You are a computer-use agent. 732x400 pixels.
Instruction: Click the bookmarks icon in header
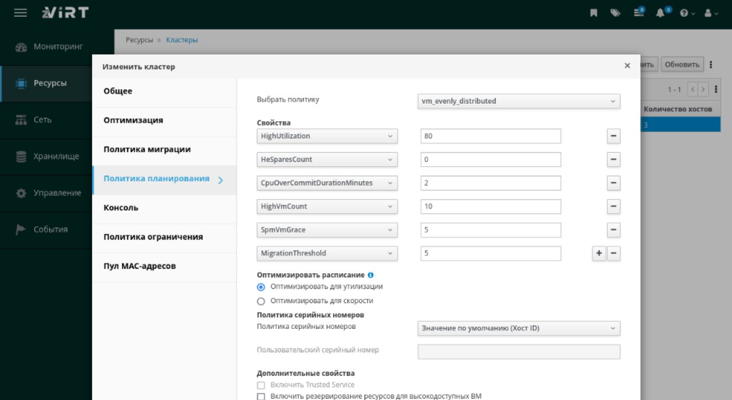[x=593, y=13]
